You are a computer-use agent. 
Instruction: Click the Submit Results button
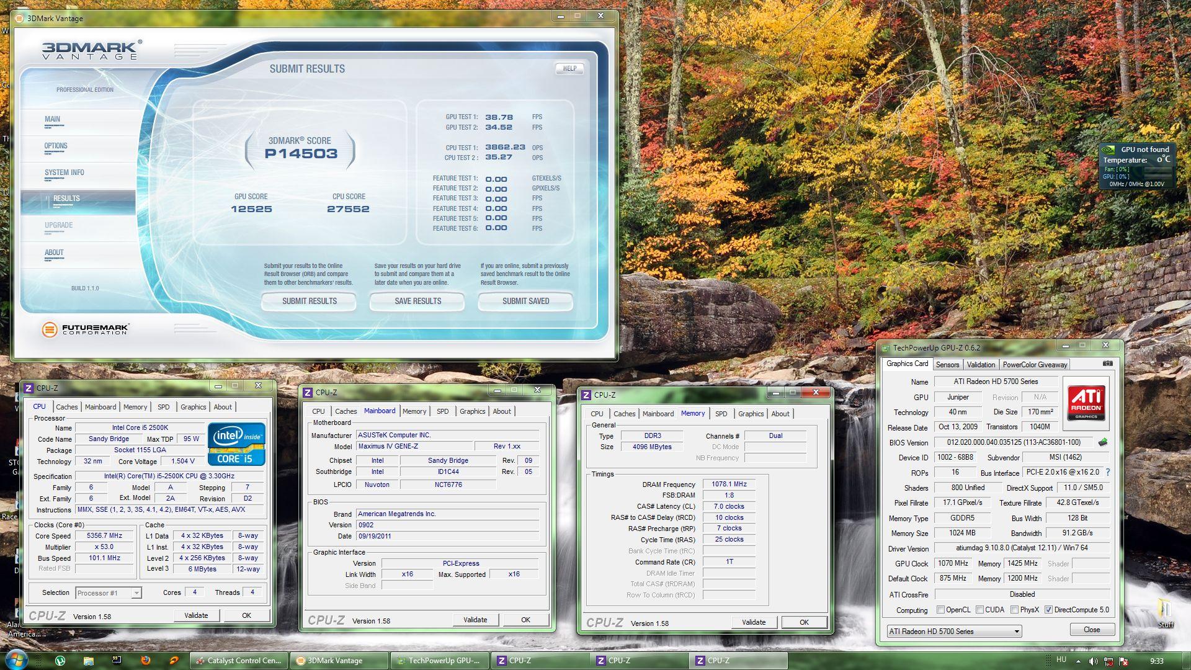(x=309, y=301)
